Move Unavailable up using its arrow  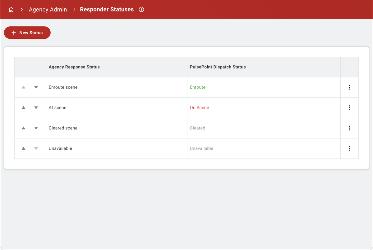23,148
